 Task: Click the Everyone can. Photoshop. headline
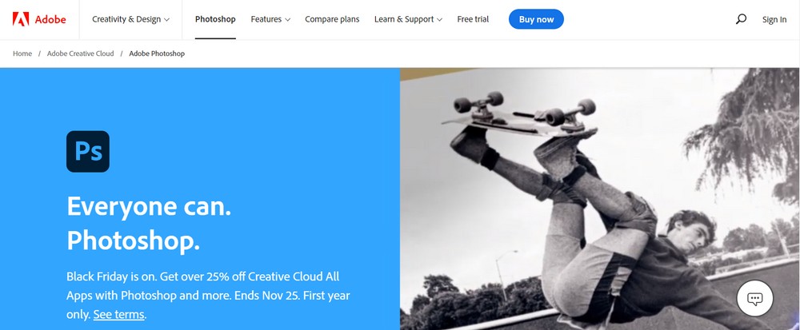[149, 223]
